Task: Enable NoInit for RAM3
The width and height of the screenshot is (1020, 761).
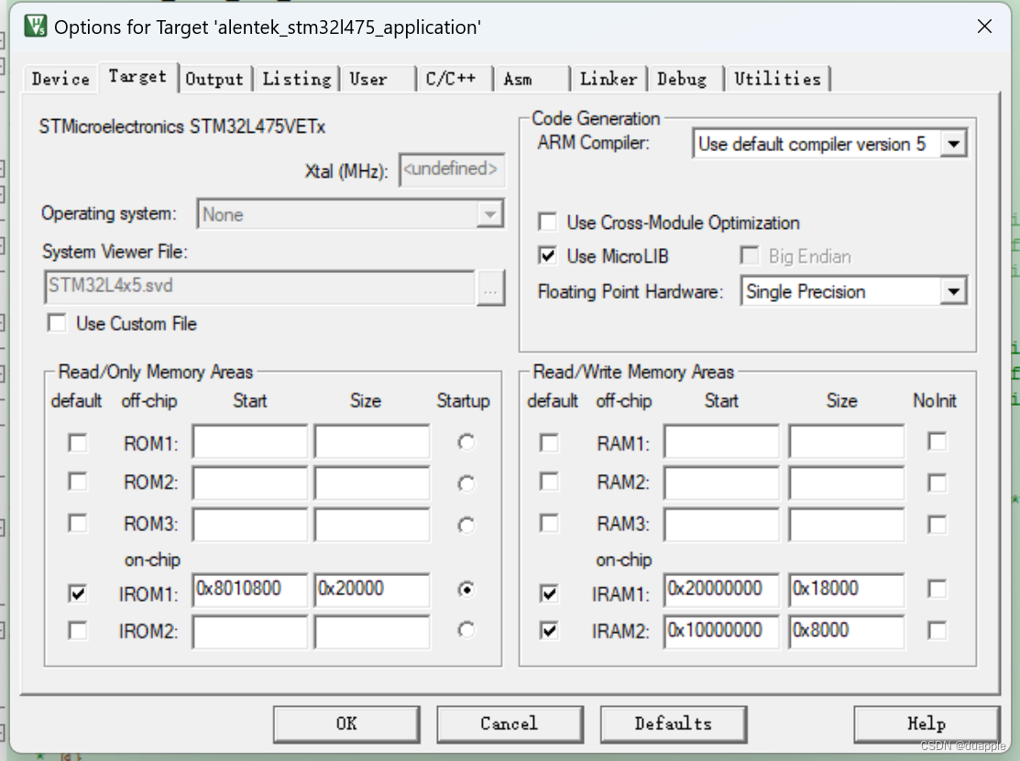Action: (937, 525)
